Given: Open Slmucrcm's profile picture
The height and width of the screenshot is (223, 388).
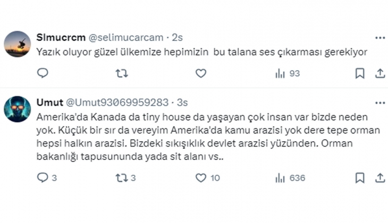Looking at the screenshot, I should [x=17, y=44].
